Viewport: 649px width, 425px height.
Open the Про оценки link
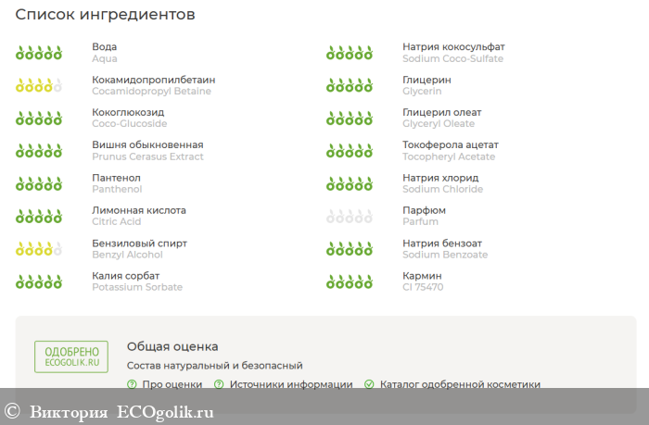click(x=172, y=384)
